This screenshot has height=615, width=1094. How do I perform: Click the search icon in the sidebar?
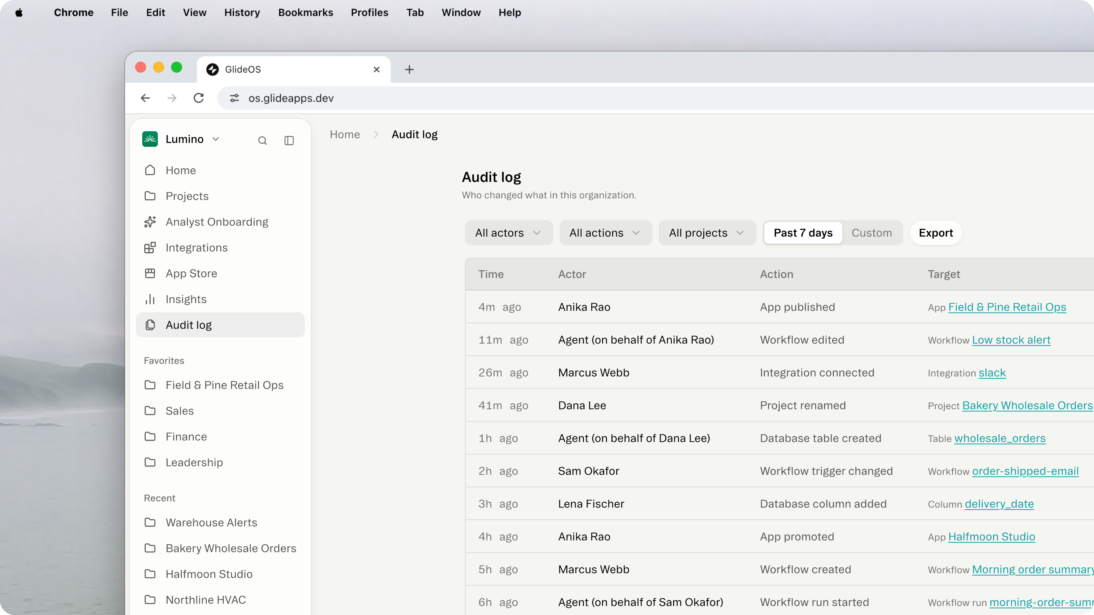[263, 141]
